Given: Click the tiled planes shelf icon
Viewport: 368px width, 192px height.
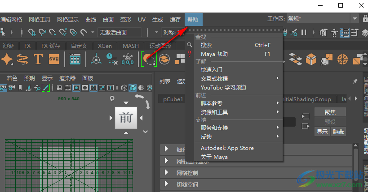Looking at the screenshot, I should coord(296,59).
